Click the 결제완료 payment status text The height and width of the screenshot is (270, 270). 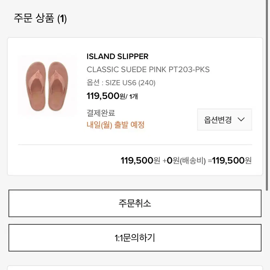click(x=101, y=113)
